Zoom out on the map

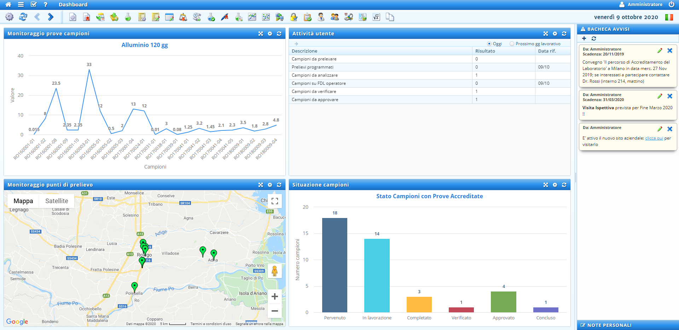tap(275, 311)
